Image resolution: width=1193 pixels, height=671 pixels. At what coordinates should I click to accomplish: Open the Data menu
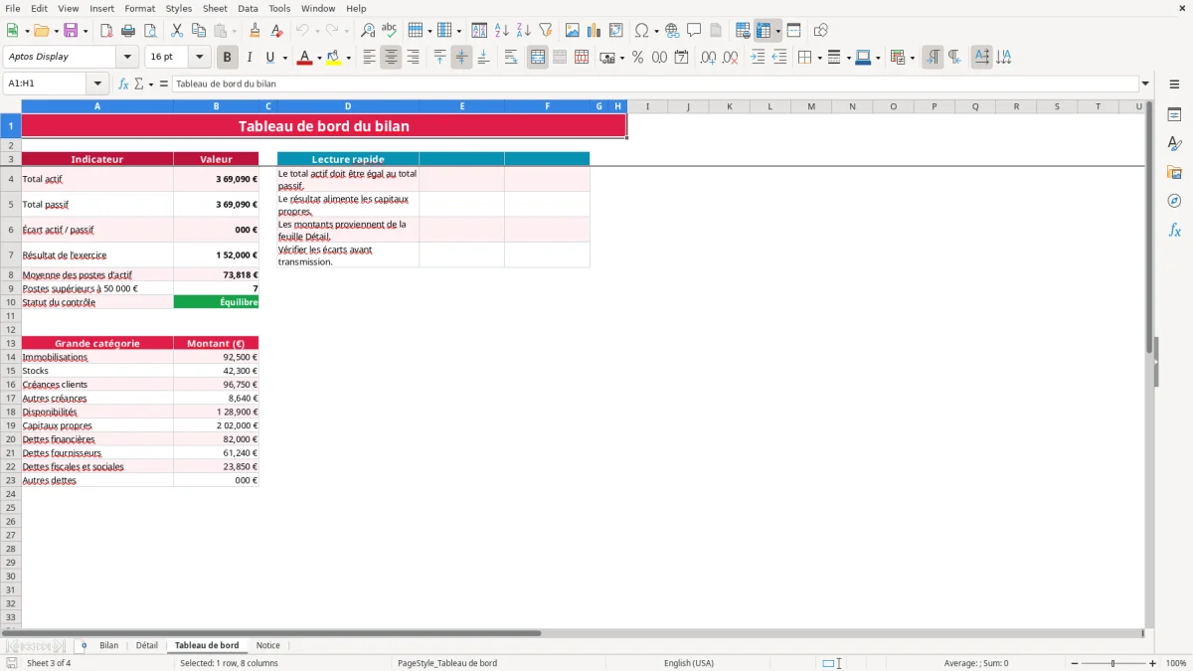tap(248, 8)
